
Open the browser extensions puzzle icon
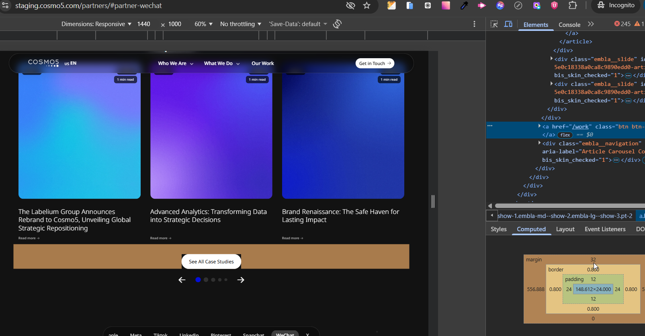[573, 6]
